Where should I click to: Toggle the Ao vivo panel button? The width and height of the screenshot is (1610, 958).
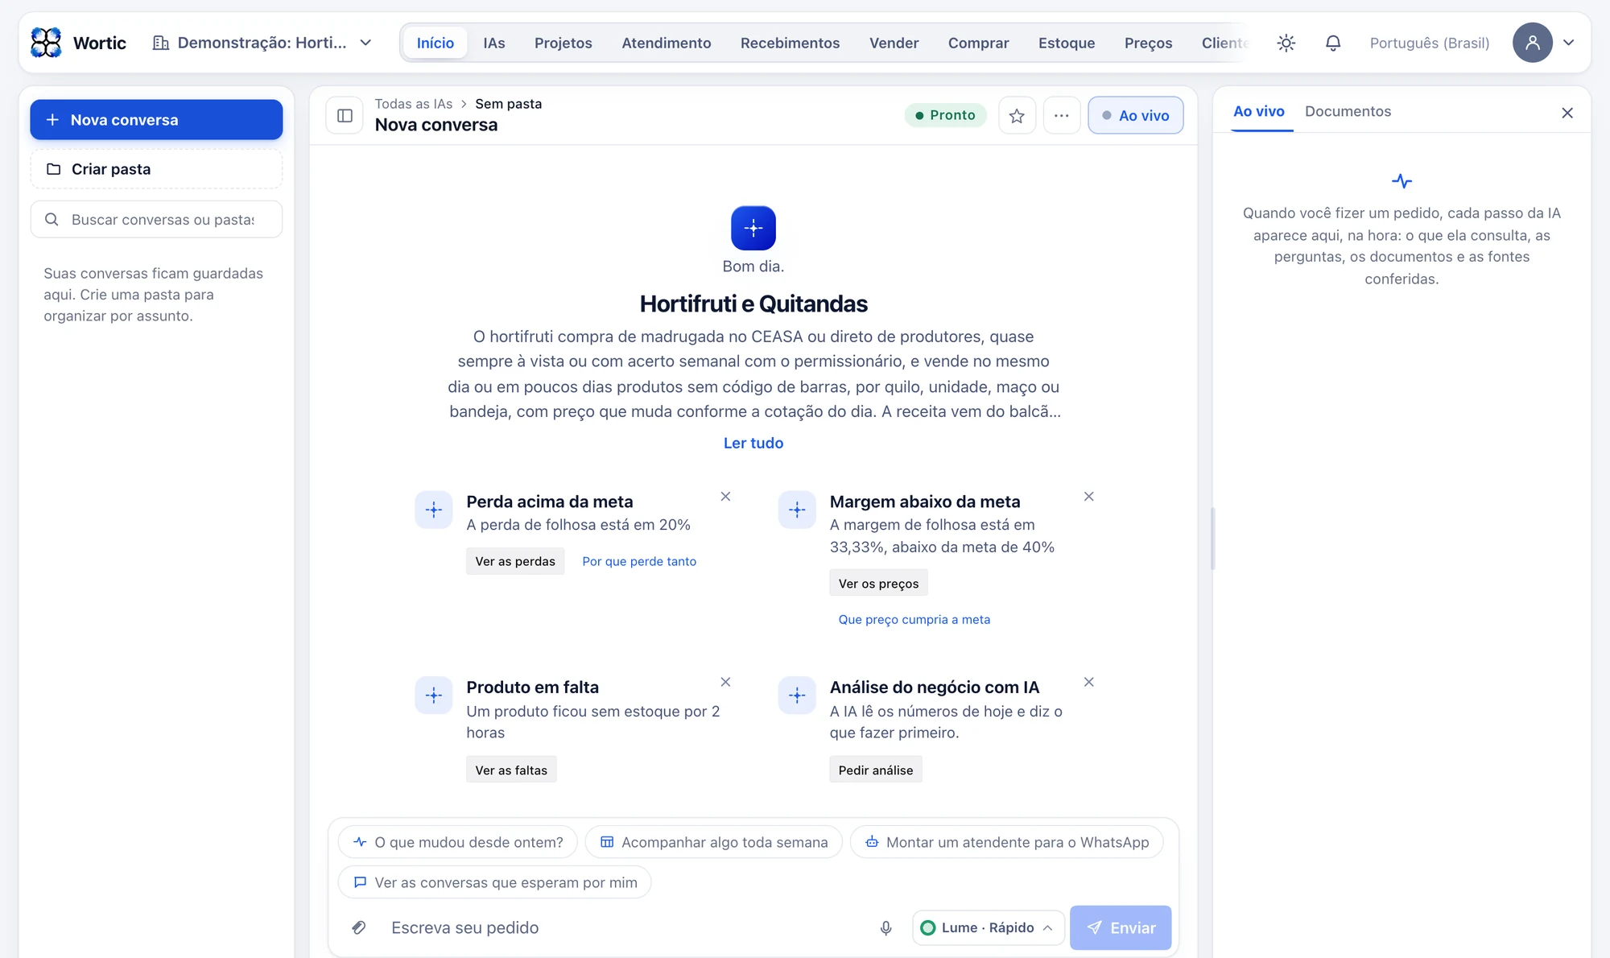click(x=1135, y=116)
